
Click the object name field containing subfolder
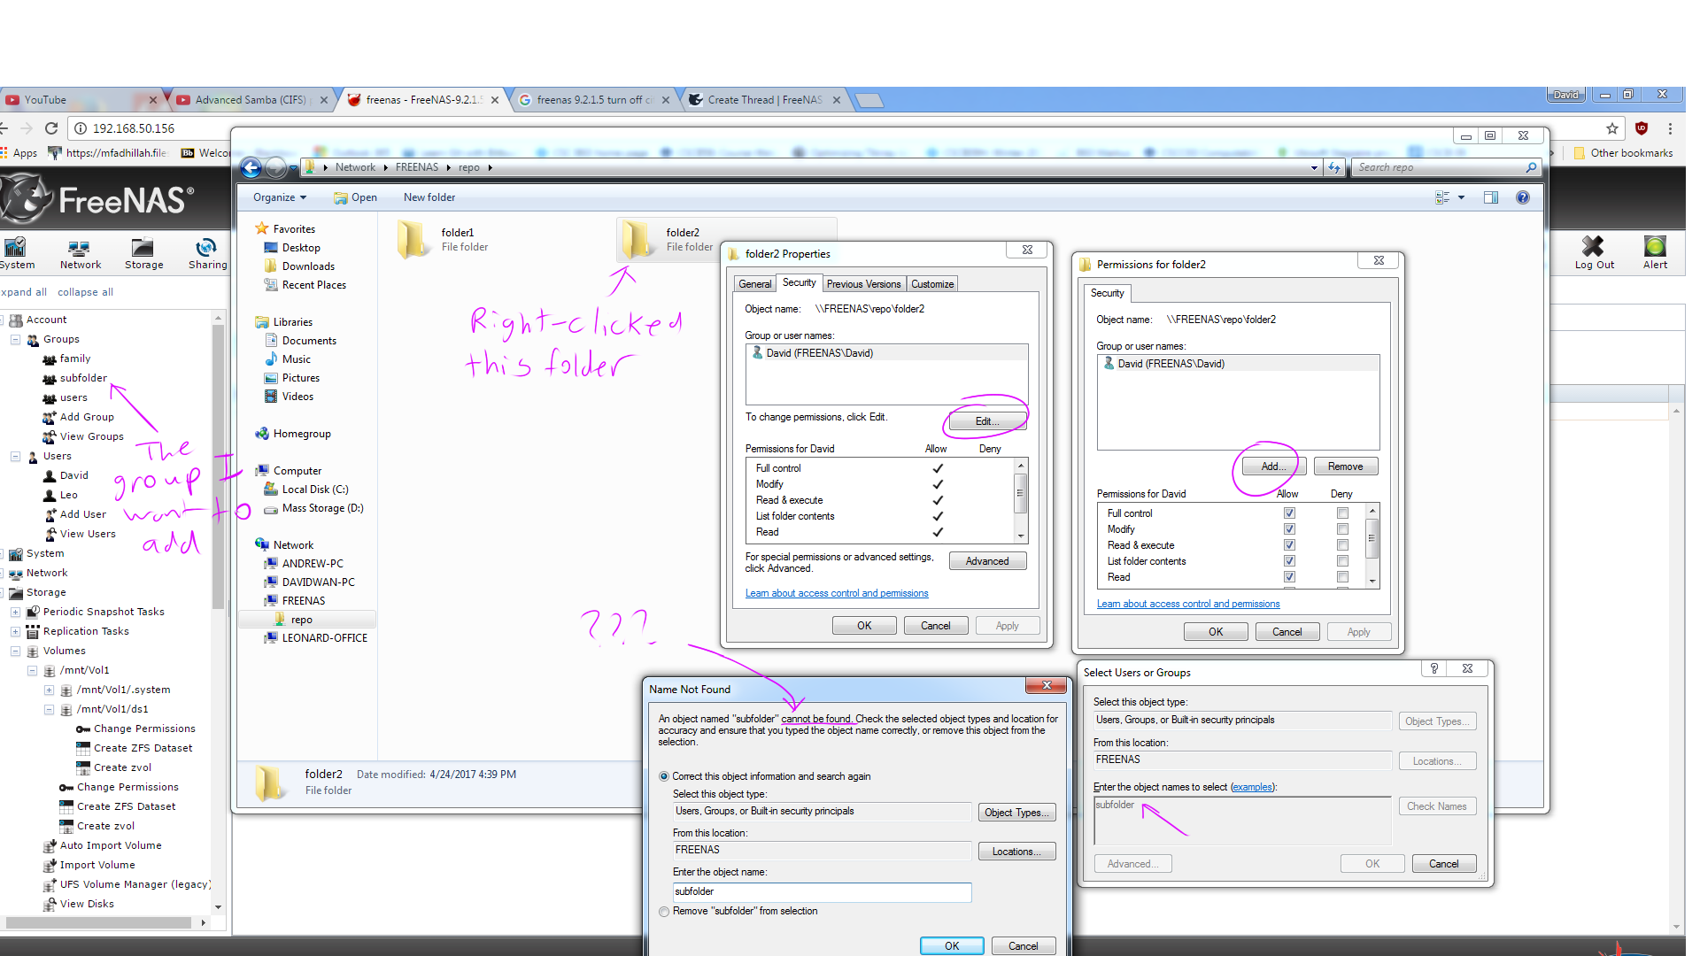coord(822,892)
